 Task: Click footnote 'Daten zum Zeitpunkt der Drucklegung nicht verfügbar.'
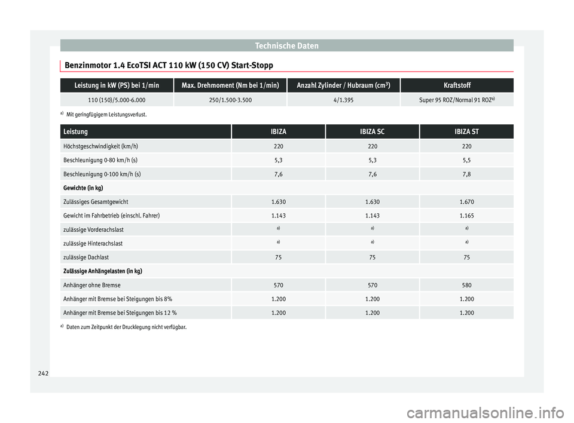(126, 327)
